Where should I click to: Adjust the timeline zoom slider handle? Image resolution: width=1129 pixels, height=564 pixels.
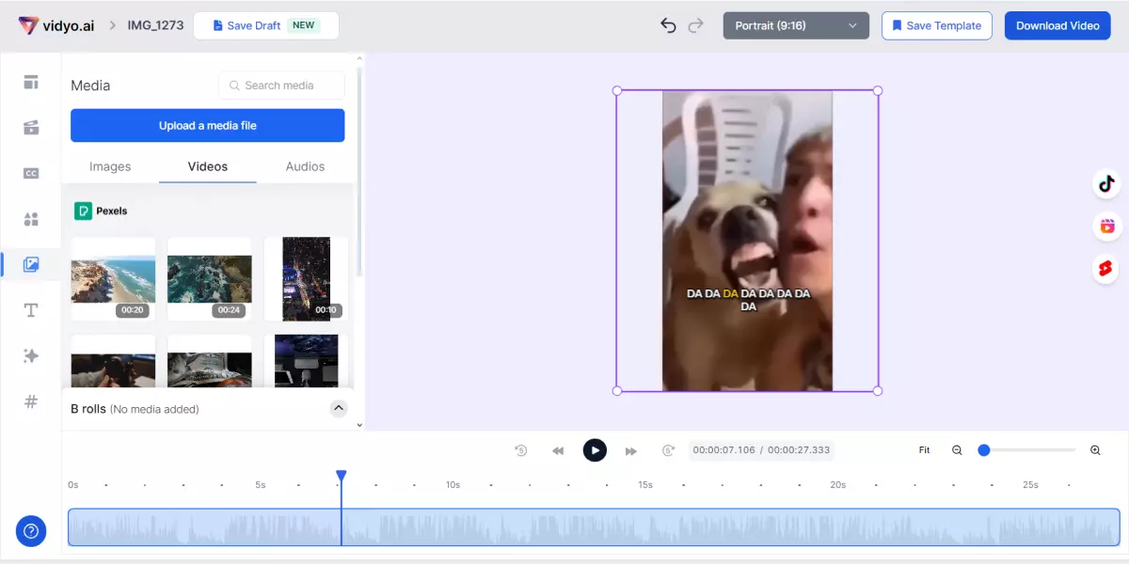pyautogui.click(x=984, y=450)
